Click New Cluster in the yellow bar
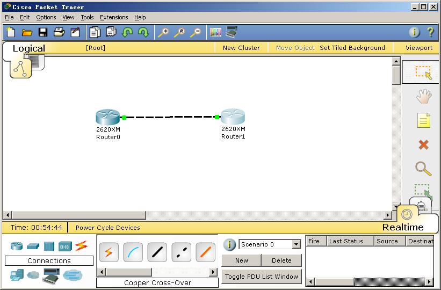 click(241, 48)
